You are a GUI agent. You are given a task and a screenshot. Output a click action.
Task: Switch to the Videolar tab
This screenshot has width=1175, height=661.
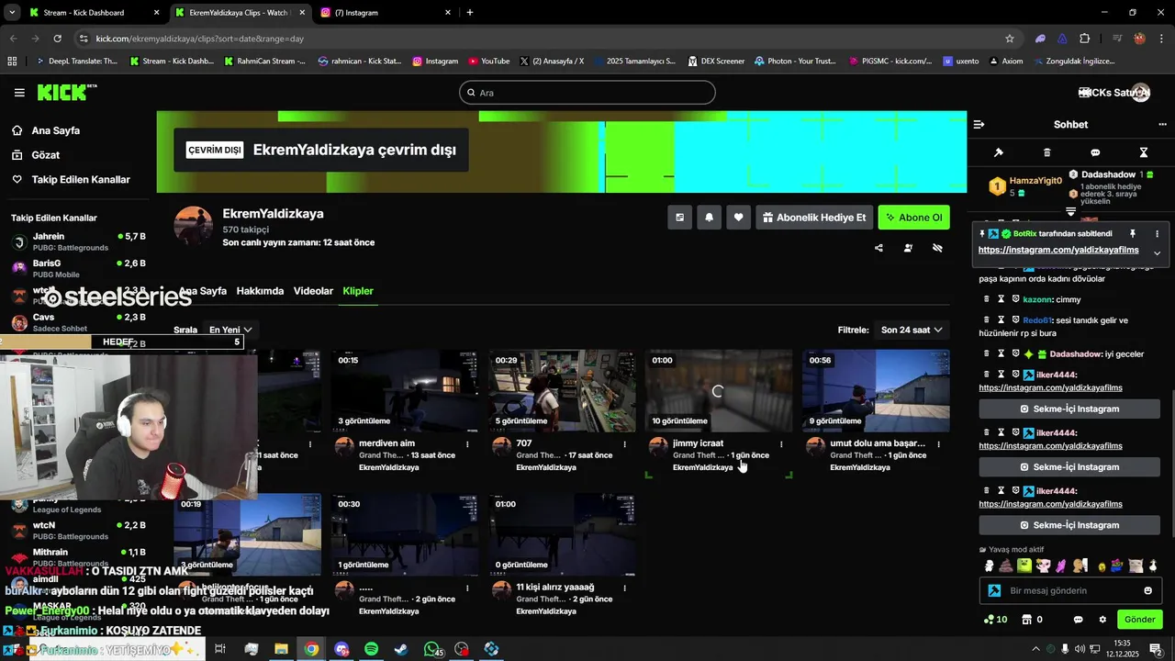(x=313, y=291)
